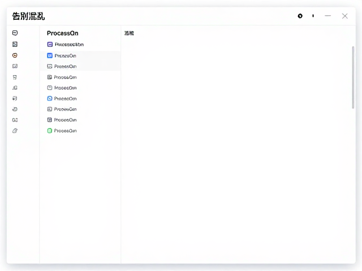This screenshot has height=271, width=362.
Task: Click the vertical scrollbar thumb on right edge
Action: click(x=353, y=77)
